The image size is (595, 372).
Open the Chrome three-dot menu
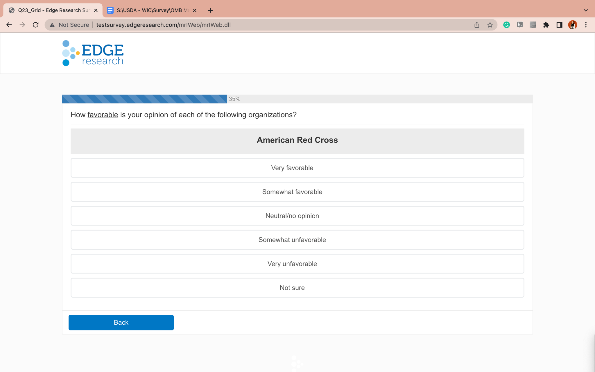pyautogui.click(x=586, y=25)
